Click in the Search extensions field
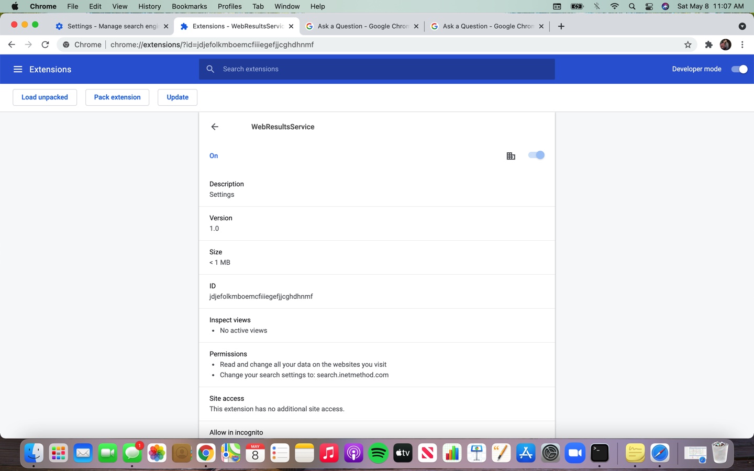Screen dimensions: 754x471 pyautogui.click(x=377, y=69)
